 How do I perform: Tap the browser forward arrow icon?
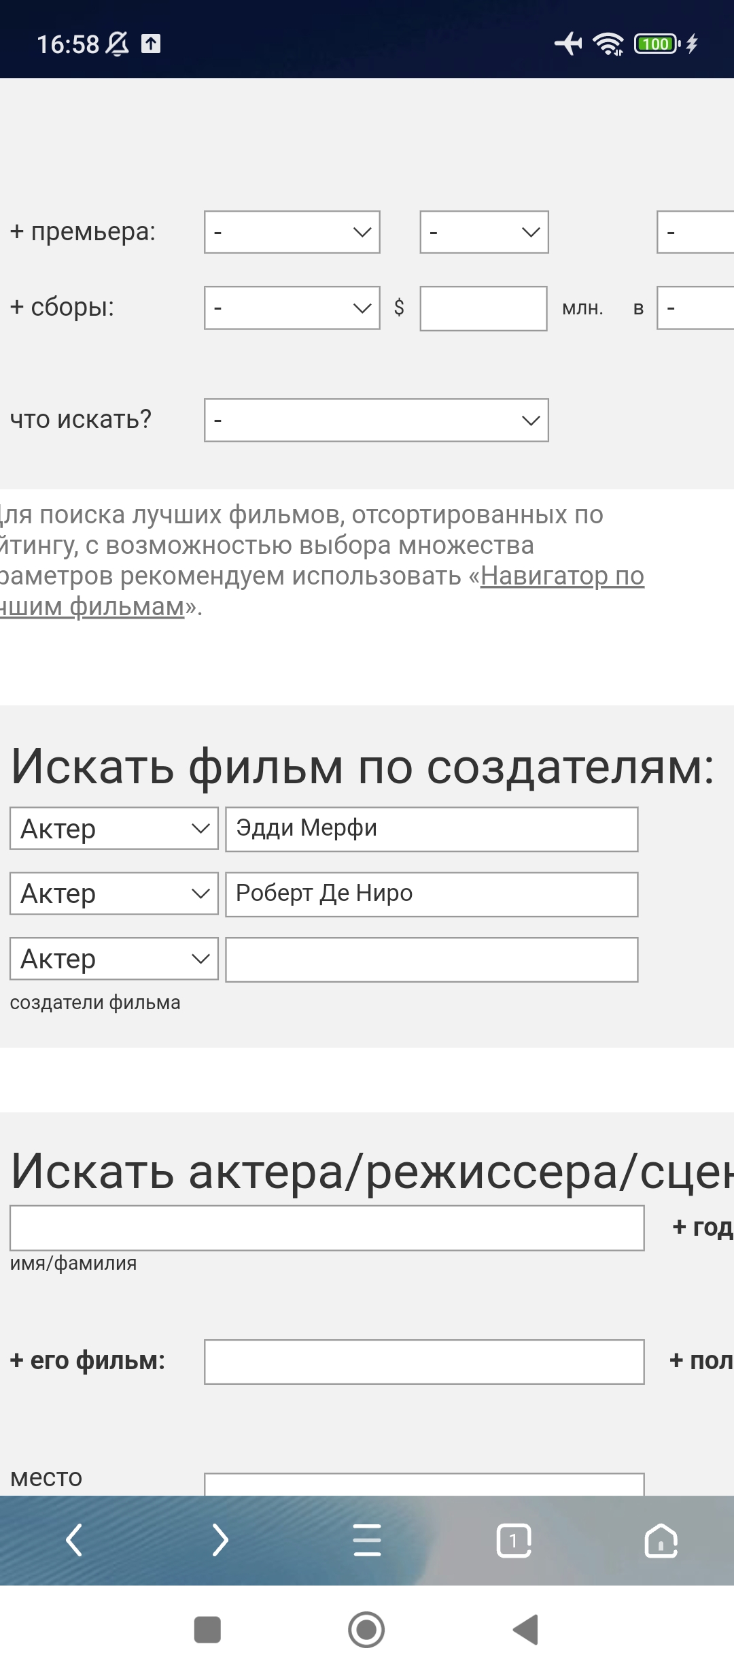[x=220, y=1540]
